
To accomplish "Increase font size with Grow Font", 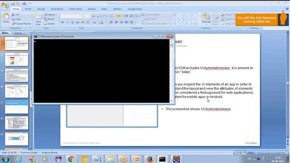I will click(x=94, y=16).
